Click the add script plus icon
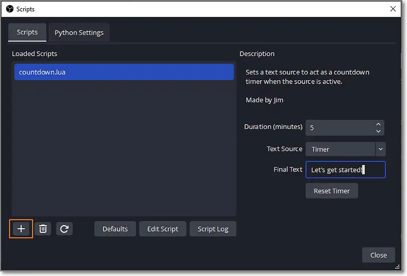The width and height of the screenshot is (407, 276). pos(21,229)
